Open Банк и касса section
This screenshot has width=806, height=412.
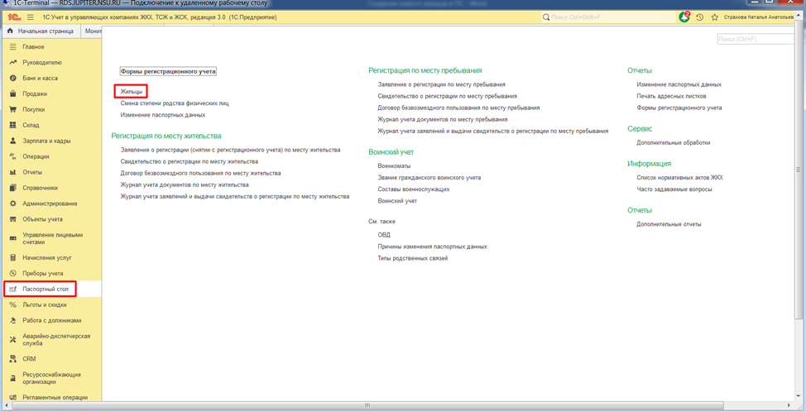40,78
